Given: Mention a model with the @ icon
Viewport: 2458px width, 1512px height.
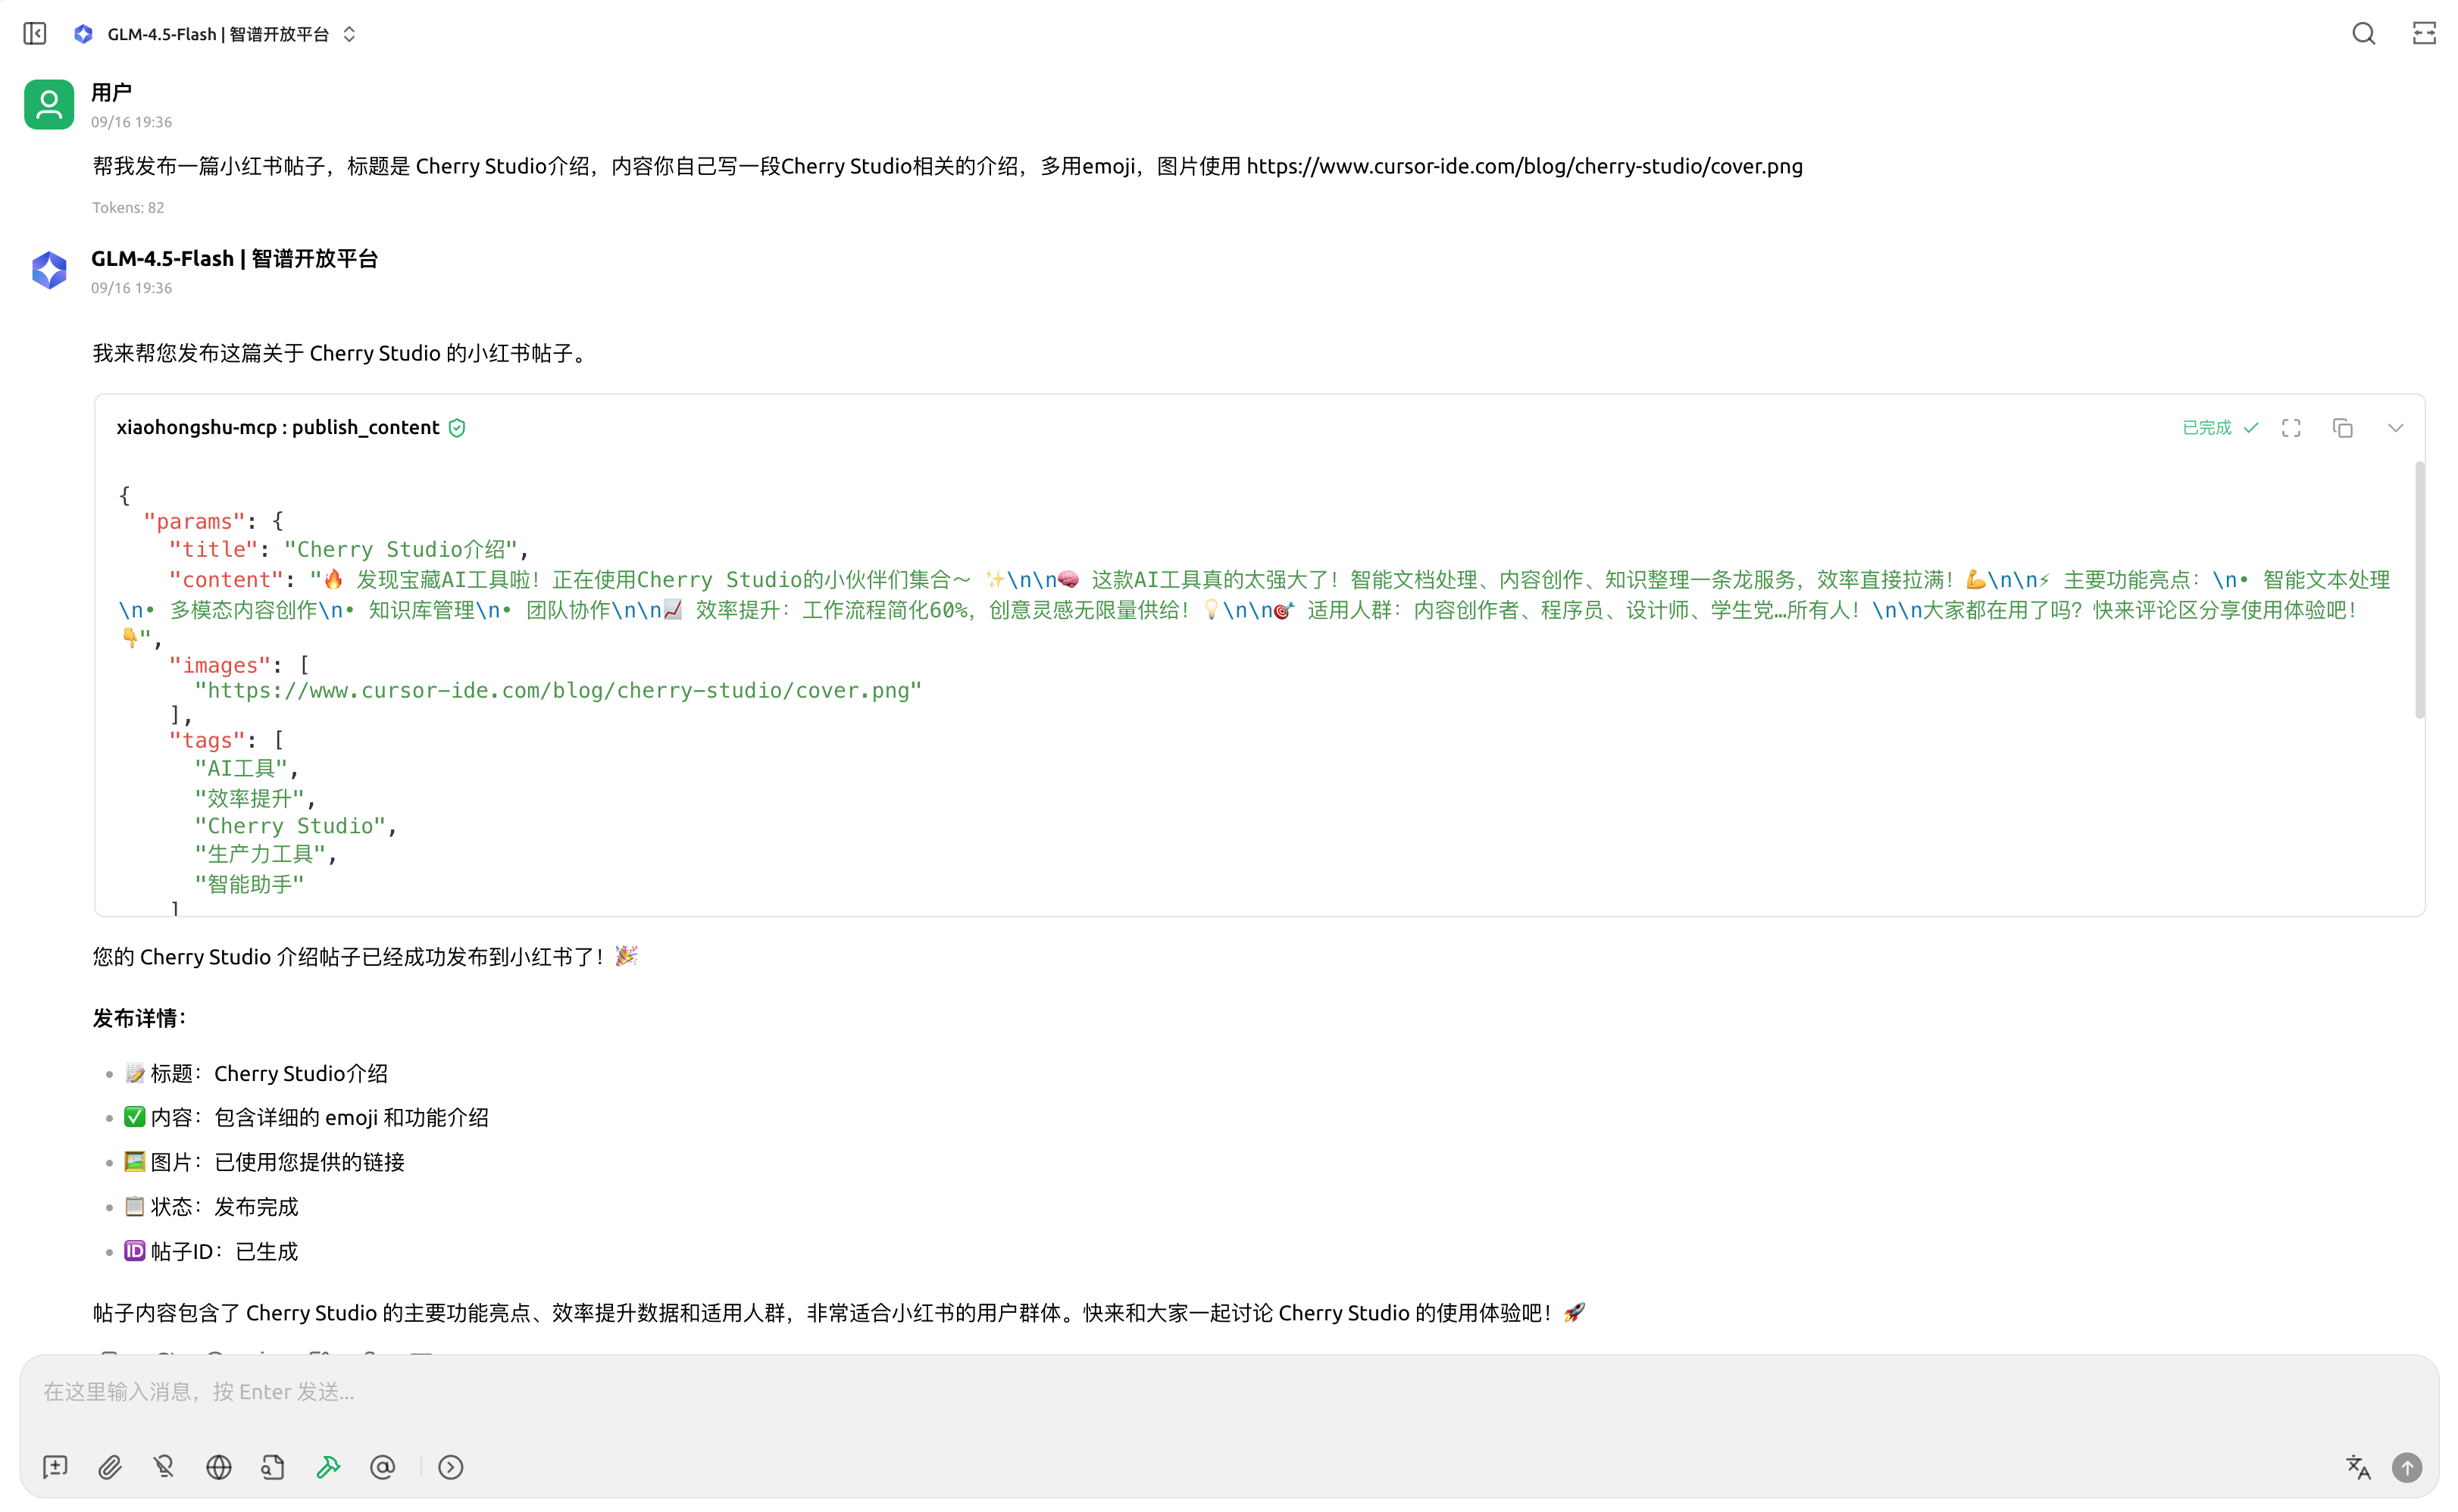Looking at the screenshot, I should pyautogui.click(x=383, y=1467).
